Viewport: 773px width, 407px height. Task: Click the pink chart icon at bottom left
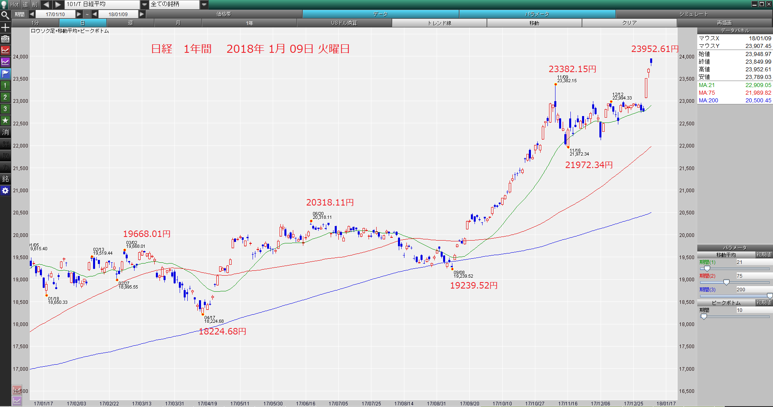pos(17,390)
